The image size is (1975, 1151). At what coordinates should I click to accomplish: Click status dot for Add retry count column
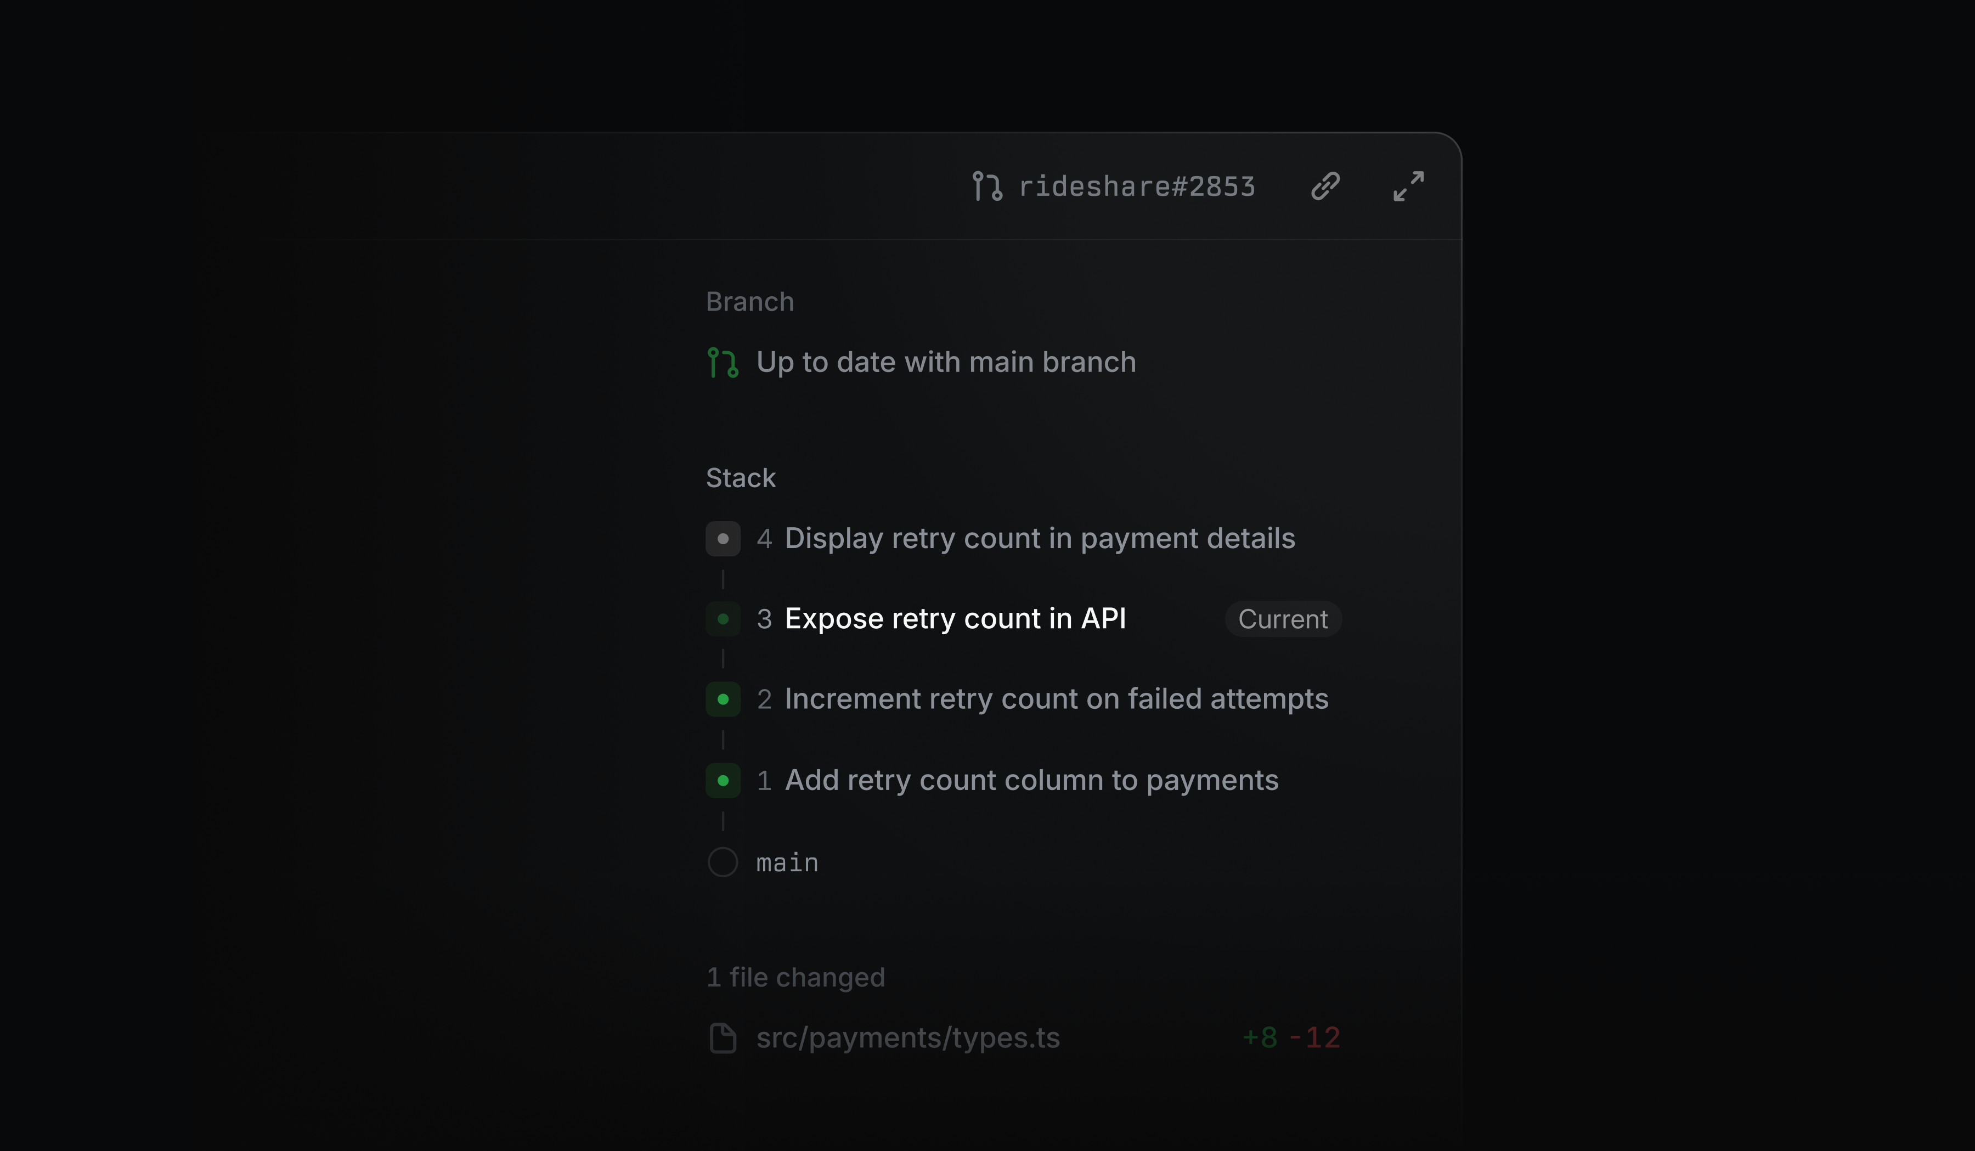[723, 780]
